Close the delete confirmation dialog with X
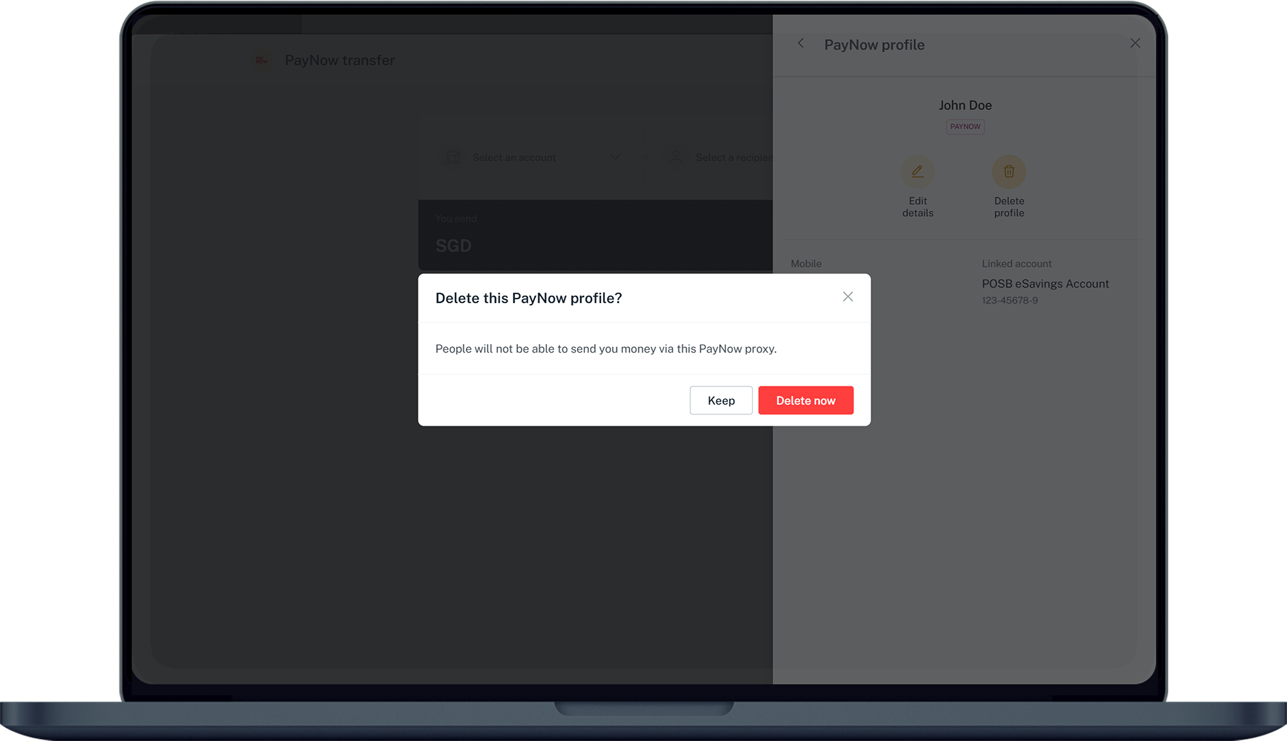 coord(847,297)
